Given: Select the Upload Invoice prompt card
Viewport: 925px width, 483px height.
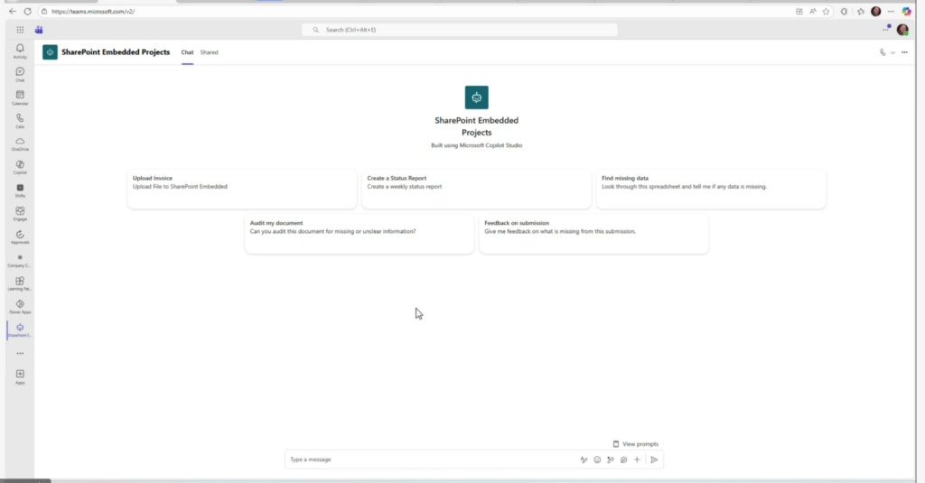Looking at the screenshot, I should (242, 190).
